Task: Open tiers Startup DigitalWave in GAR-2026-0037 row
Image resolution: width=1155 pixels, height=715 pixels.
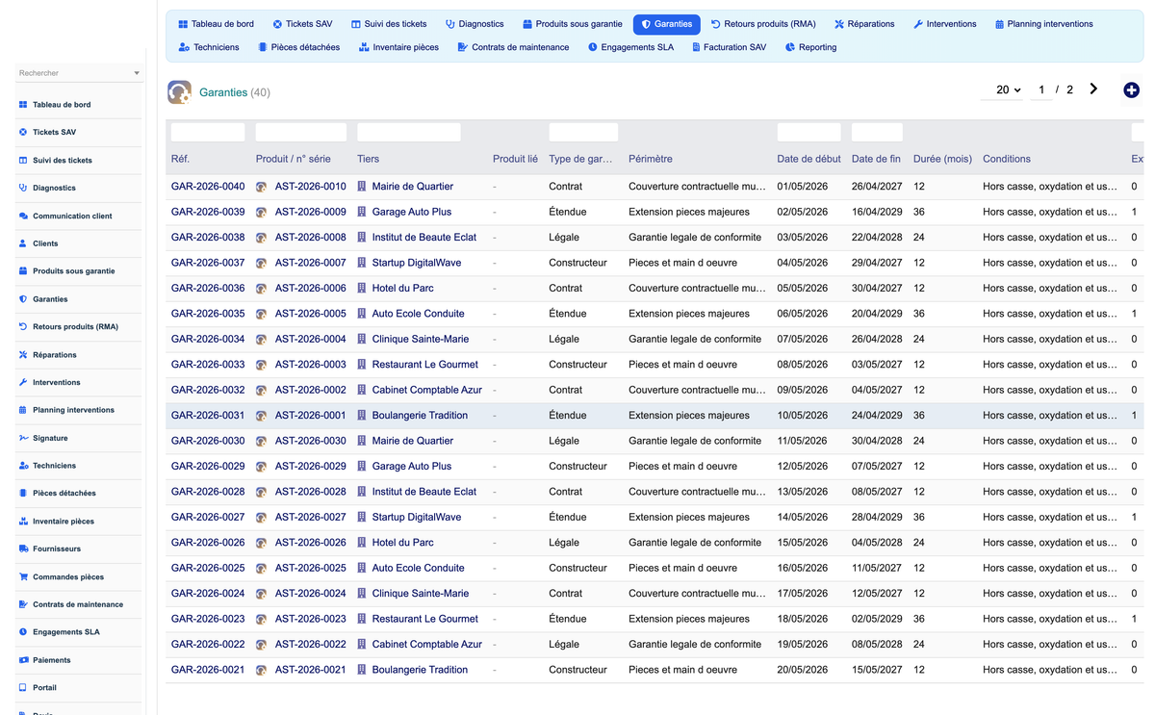Action: [x=417, y=263]
